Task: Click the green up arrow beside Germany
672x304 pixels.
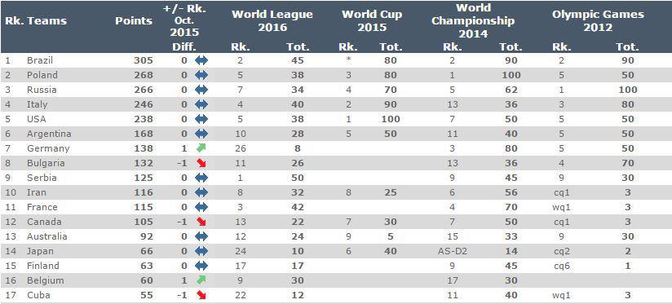Action: pyautogui.click(x=201, y=148)
